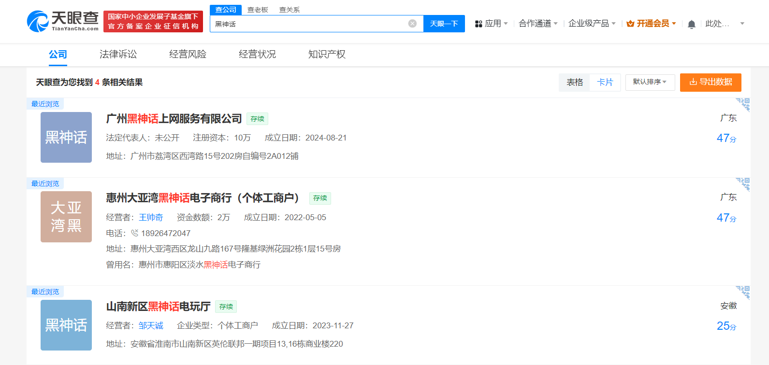The width and height of the screenshot is (769, 365).
Task: Click QR code icon for Huizhou business
Action: [x=743, y=184]
